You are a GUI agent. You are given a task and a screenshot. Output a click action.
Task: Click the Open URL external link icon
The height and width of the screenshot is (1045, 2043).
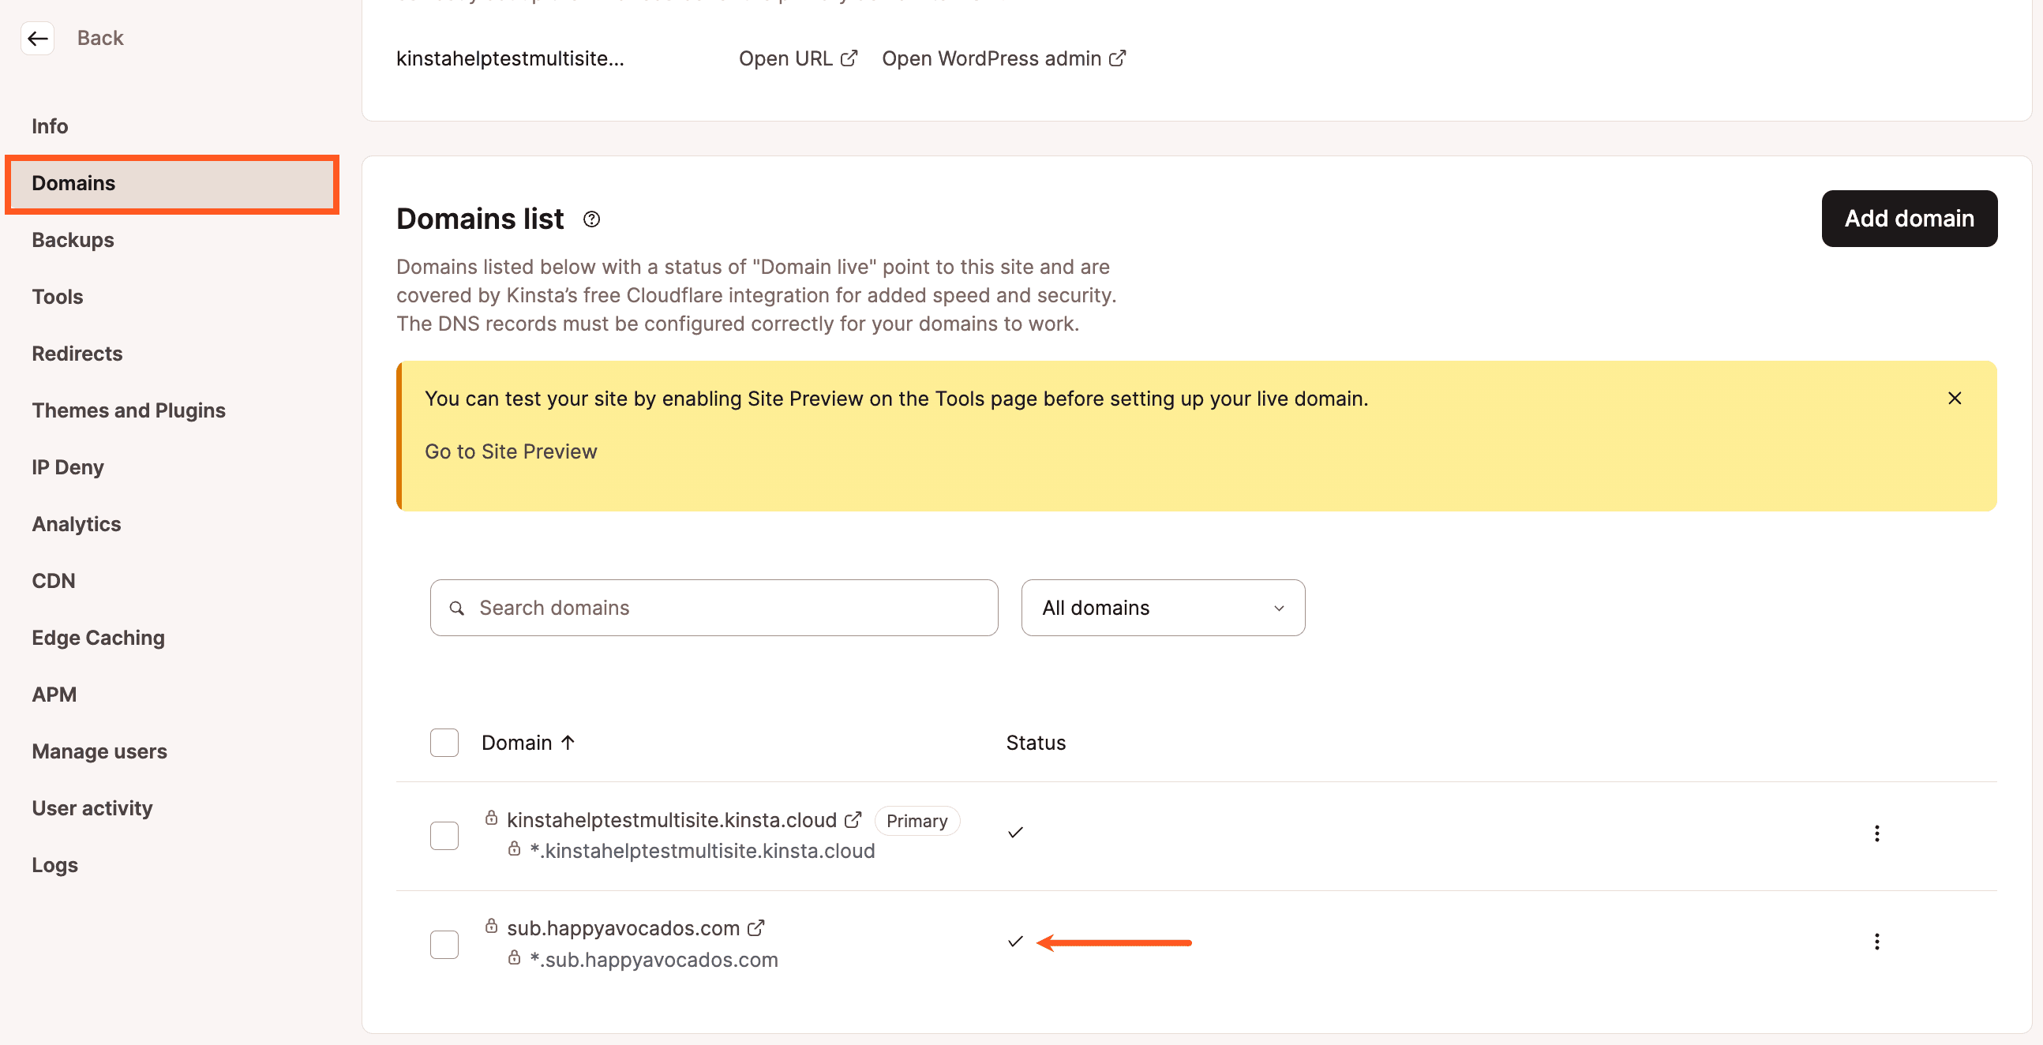pyautogui.click(x=848, y=58)
